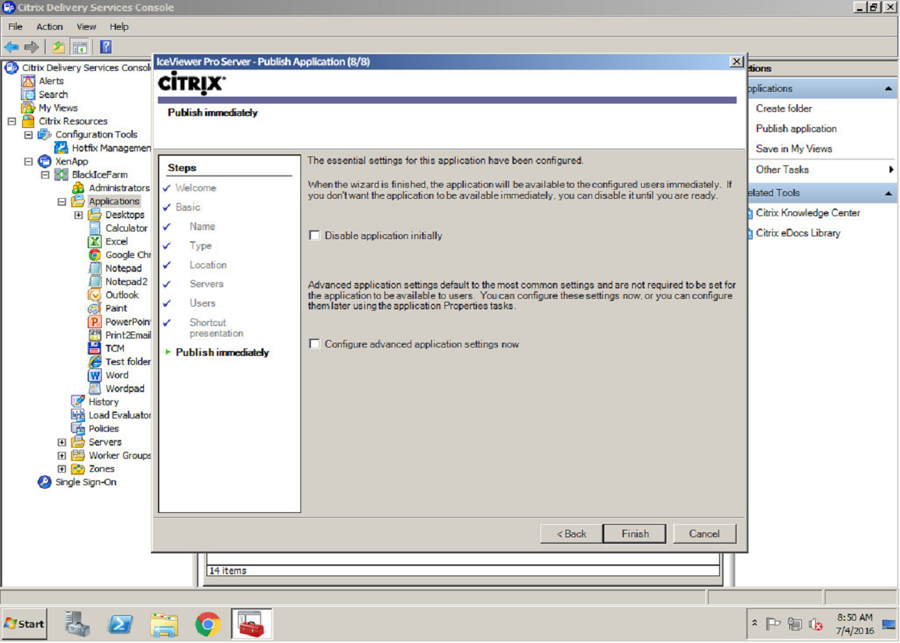Image resolution: width=900 pixels, height=643 pixels.
Task: Select the Excel application icon
Action: pyautogui.click(x=95, y=241)
